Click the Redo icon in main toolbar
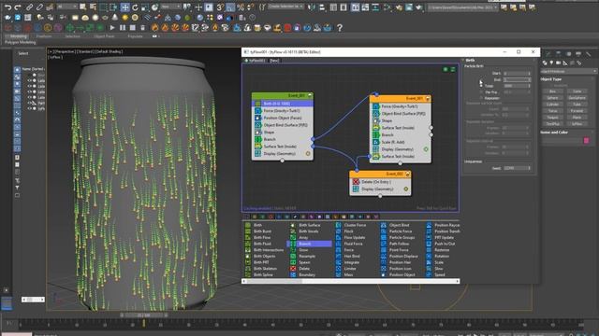This screenshot has width=599, height=336. [18, 7]
